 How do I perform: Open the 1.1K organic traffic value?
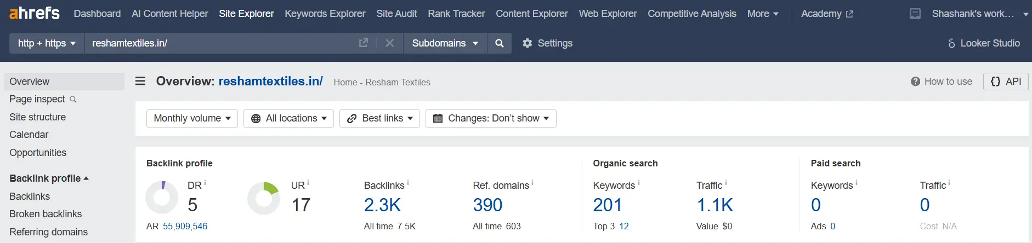click(715, 205)
